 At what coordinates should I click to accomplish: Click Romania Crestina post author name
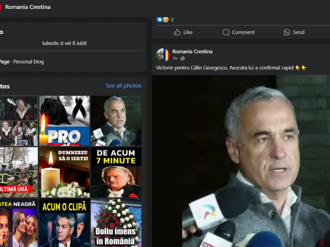click(x=192, y=51)
